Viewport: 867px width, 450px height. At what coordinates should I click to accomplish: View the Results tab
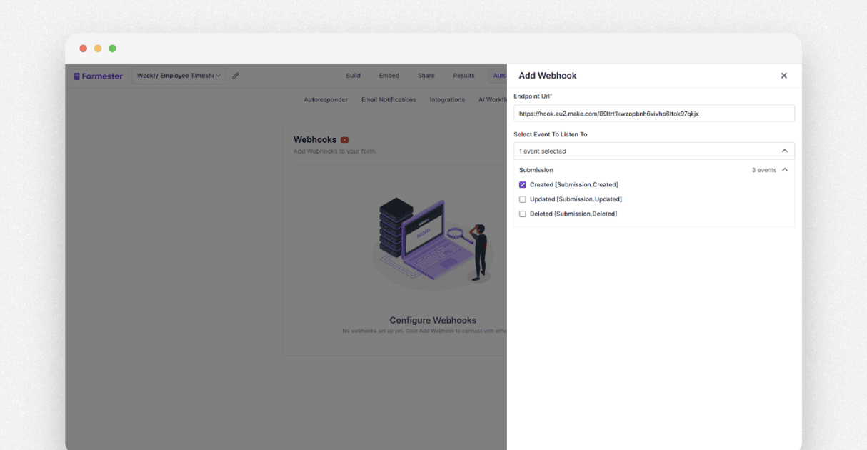[463, 75]
